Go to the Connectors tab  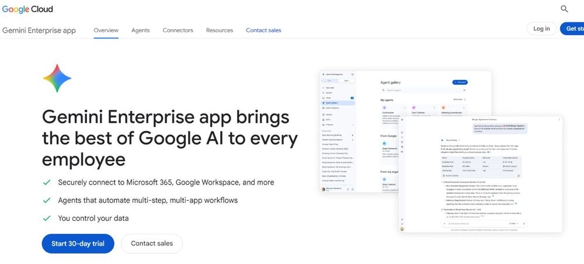click(178, 30)
